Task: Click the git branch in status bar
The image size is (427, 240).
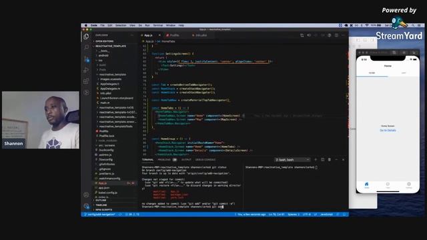Action: click(99, 215)
